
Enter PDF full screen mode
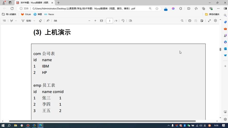[209, 21]
